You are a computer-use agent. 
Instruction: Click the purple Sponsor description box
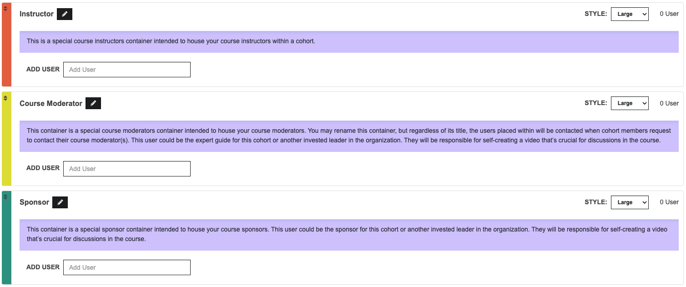[349, 234]
